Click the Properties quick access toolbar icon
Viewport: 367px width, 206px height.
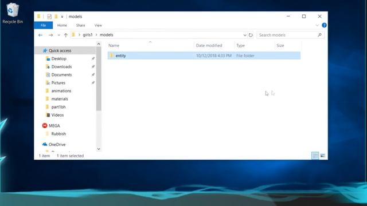click(x=49, y=17)
